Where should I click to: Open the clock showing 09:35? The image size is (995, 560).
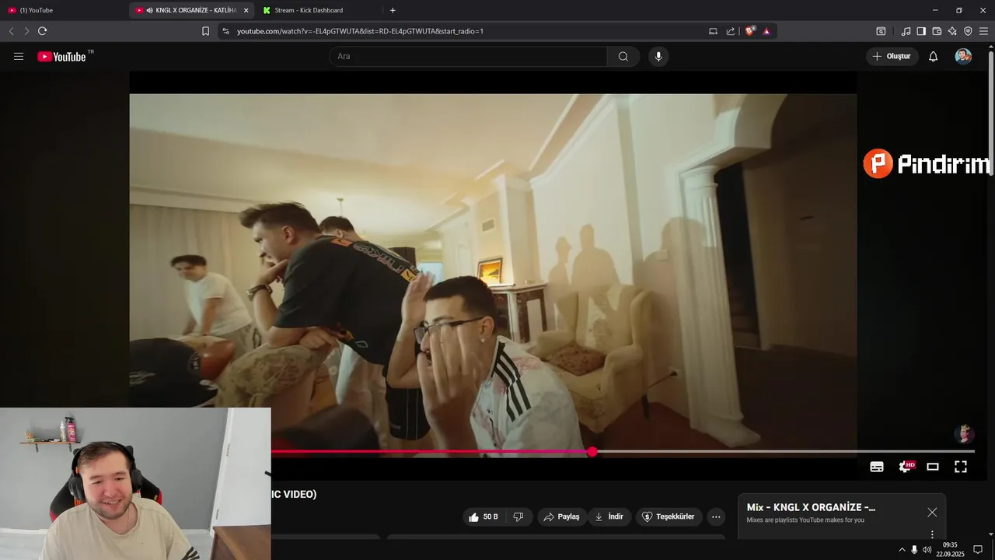[950, 550]
